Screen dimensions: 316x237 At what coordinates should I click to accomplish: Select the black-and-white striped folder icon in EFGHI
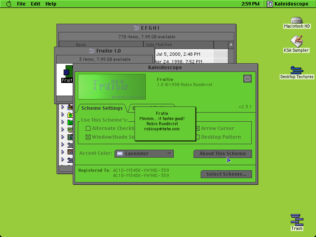tap(70, 145)
